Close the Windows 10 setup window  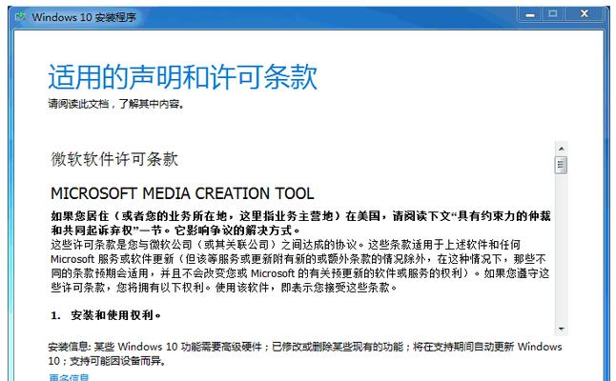click(x=585, y=14)
